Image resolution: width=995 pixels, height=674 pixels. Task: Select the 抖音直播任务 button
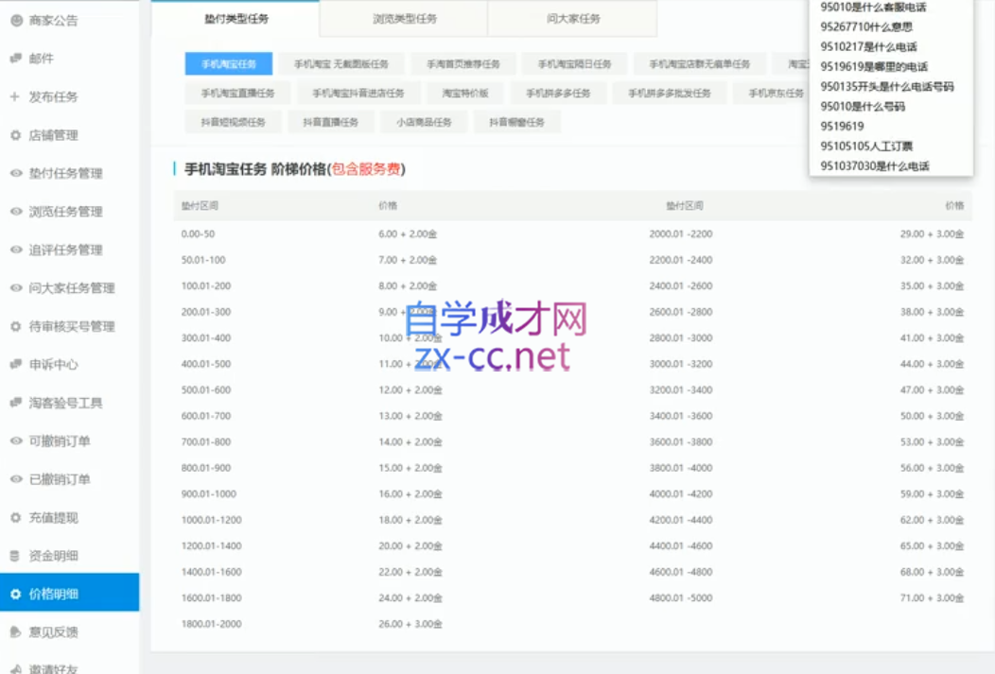coord(331,122)
